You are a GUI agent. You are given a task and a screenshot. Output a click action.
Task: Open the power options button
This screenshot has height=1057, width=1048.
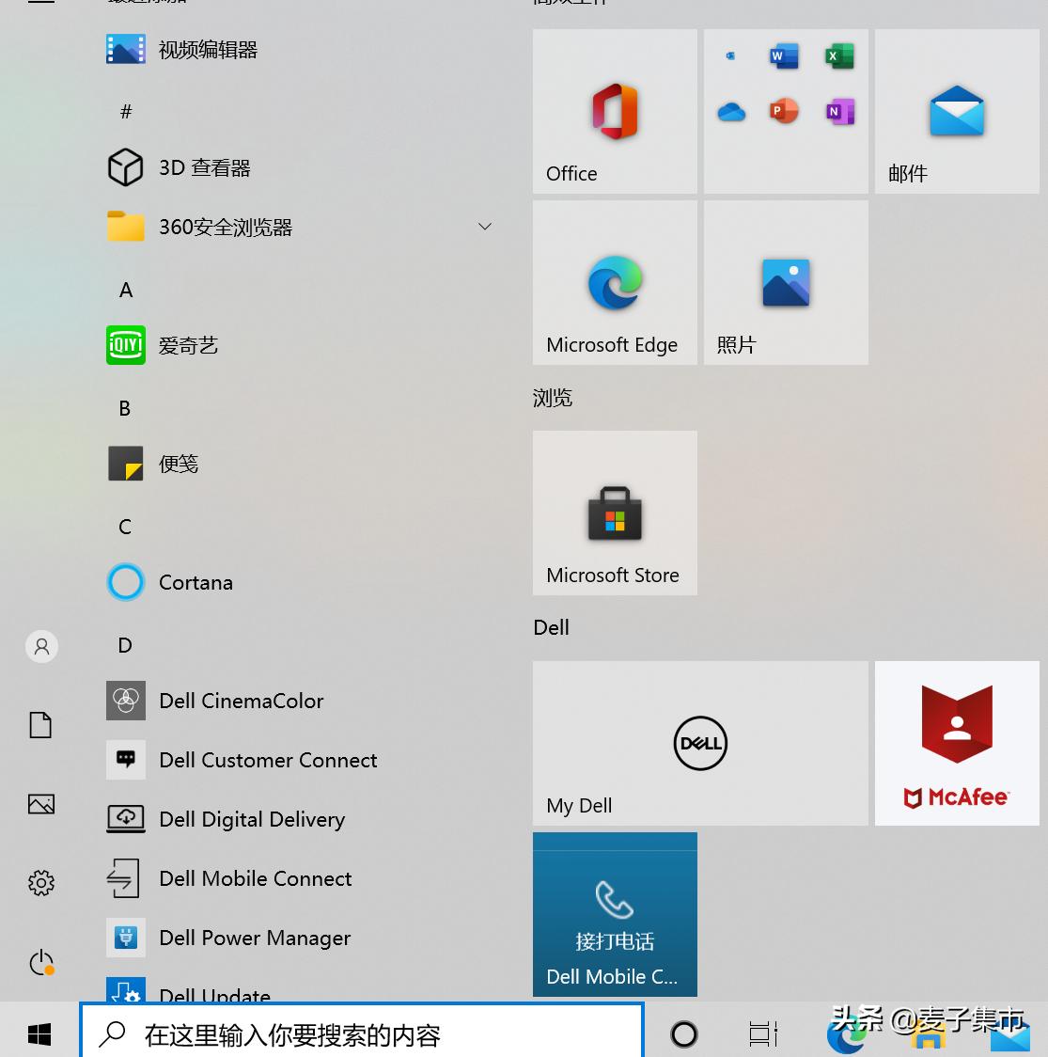point(41,962)
